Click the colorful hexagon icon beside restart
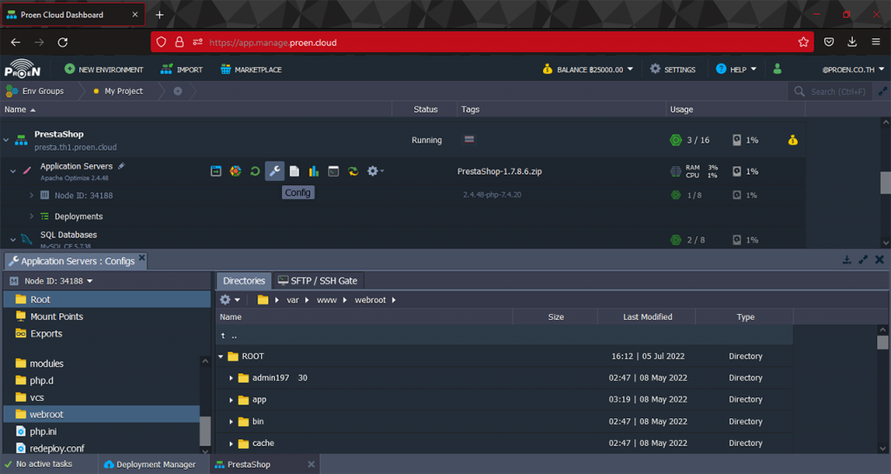The width and height of the screenshot is (891, 474). tap(235, 170)
